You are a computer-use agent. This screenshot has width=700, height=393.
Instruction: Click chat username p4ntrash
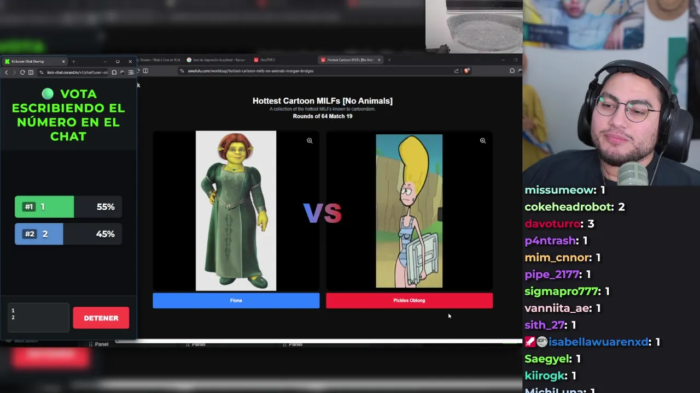(x=550, y=241)
